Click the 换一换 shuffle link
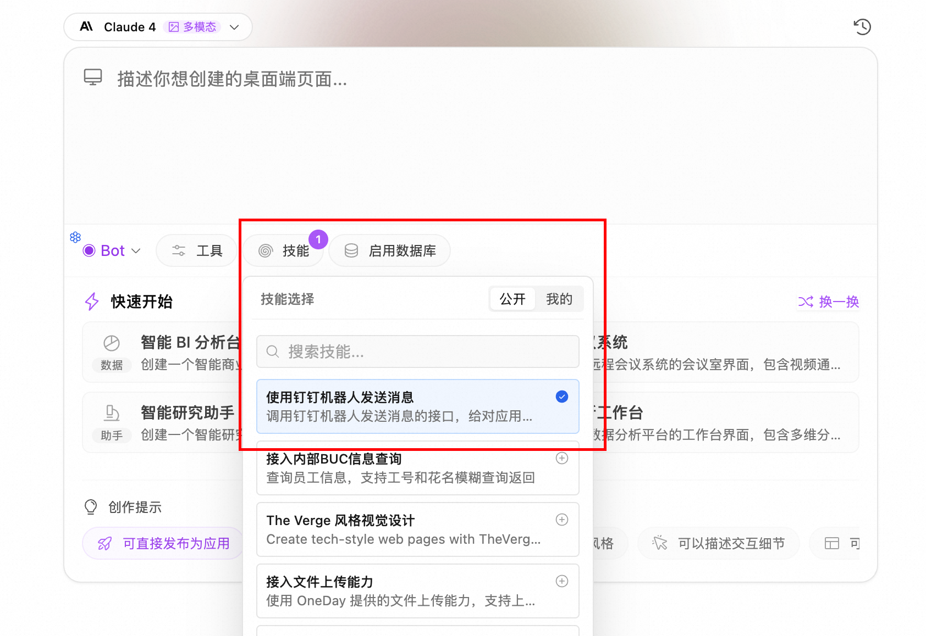This screenshot has height=636, width=926. [x=829, y=302]
